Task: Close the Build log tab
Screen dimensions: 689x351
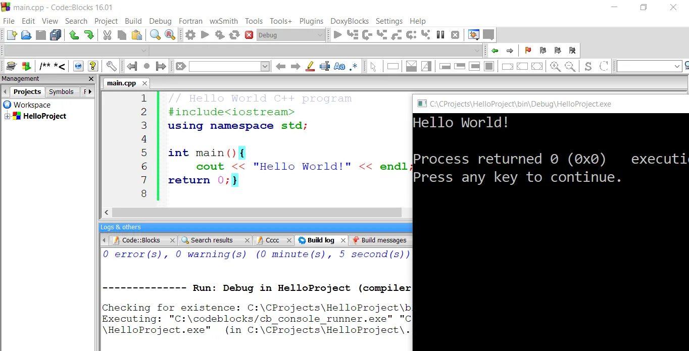Action: [x=343, y=240]
